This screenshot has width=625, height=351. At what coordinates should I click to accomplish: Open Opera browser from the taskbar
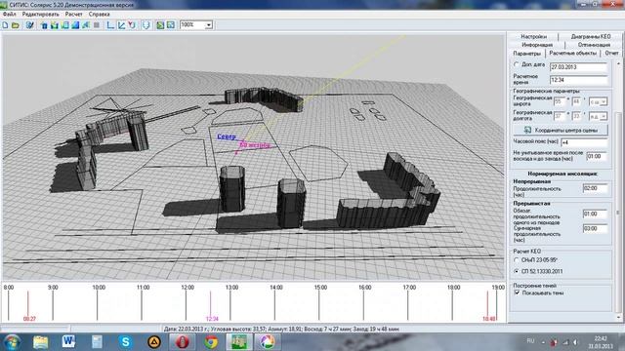(x=182, y=342)
